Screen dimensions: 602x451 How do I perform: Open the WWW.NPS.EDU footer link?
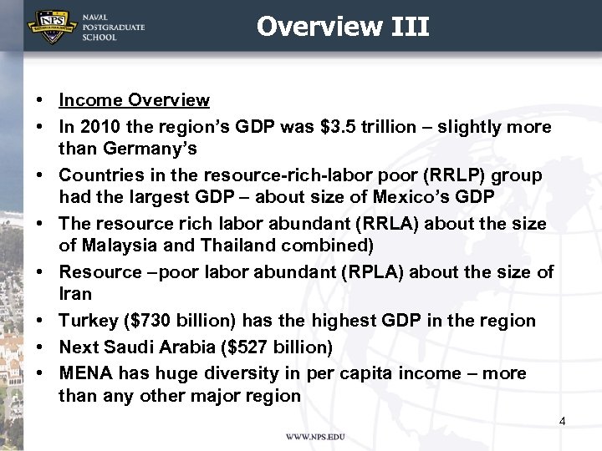click(x=315, y=437)
